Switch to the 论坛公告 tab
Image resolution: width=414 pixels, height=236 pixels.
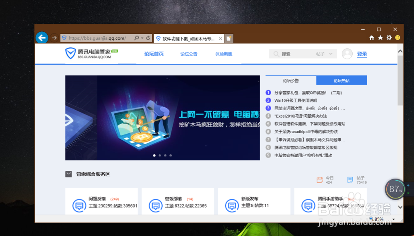coord(291,80)
